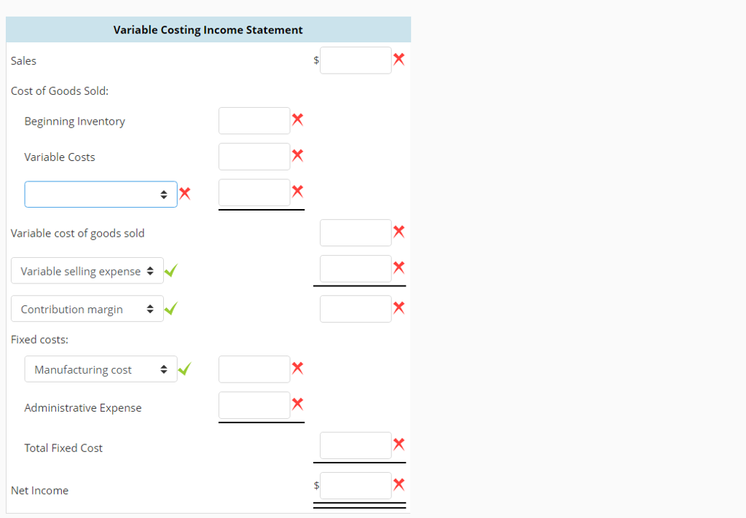Click the green checkmark beside Variable selling expense
The height and width of the screenshot is (518, 746).
170,270
